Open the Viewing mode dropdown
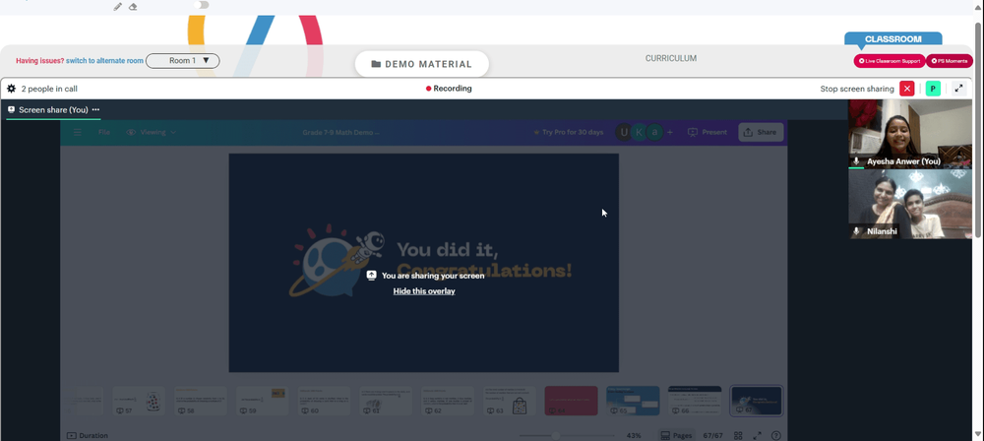 [152, 133]
